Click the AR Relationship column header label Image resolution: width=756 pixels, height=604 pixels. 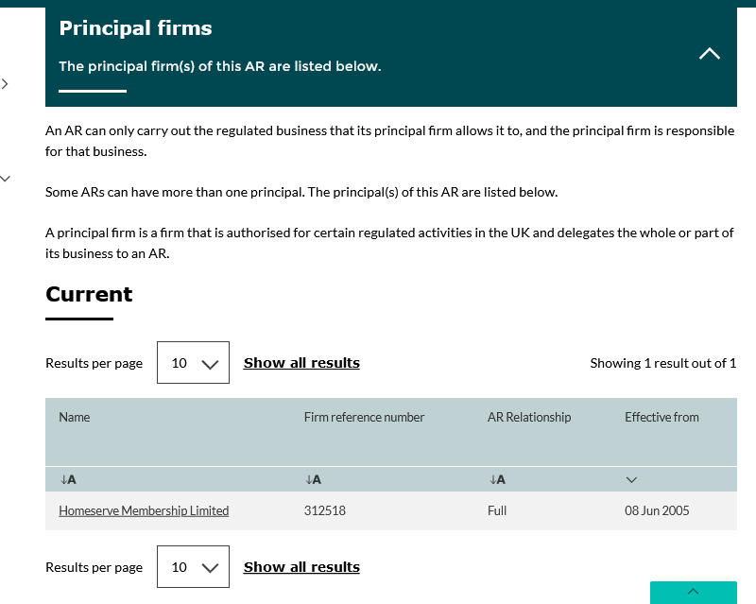529,417
